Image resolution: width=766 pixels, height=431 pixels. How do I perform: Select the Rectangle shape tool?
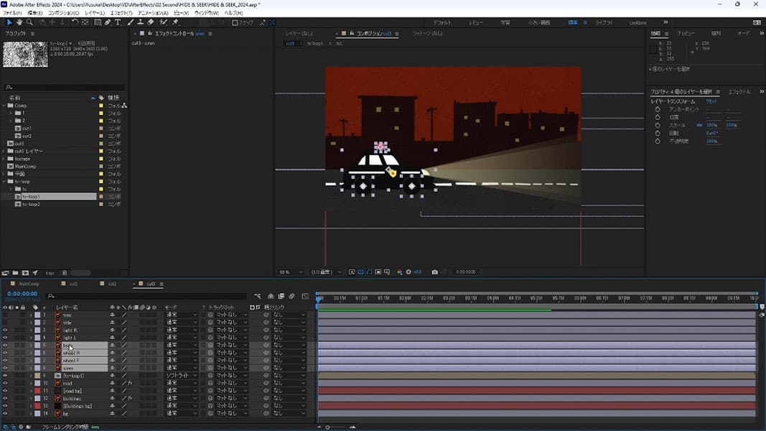tap(98, 22)
